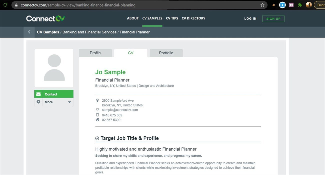Click the green puzzle piece extension icon
The width and height of the screenshot is (325, 175).
(x=300, y=5)
